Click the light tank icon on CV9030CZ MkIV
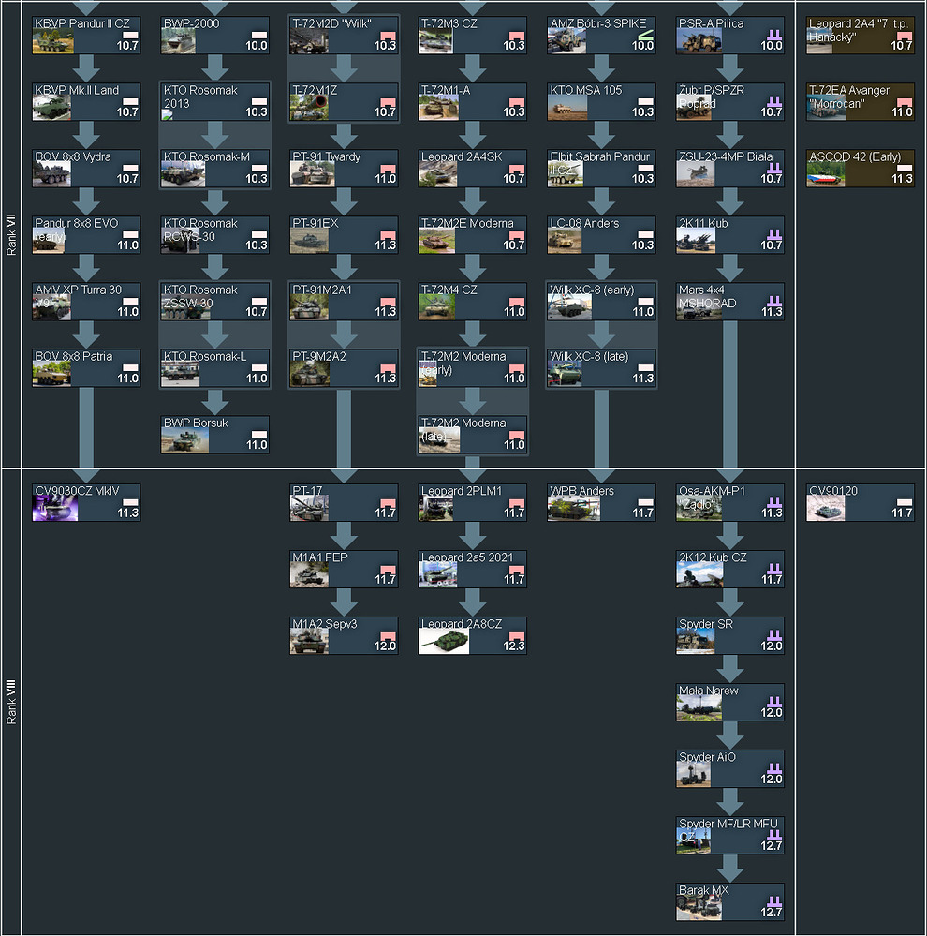Viewport: 927px width, 936px height. (x=130, y=502)
